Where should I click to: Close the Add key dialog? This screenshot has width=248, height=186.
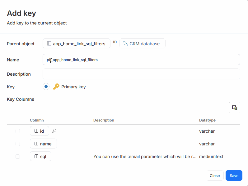(x=214, y=175)
